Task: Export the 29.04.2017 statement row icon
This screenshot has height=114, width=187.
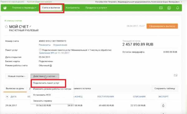Action: (163, 105)
